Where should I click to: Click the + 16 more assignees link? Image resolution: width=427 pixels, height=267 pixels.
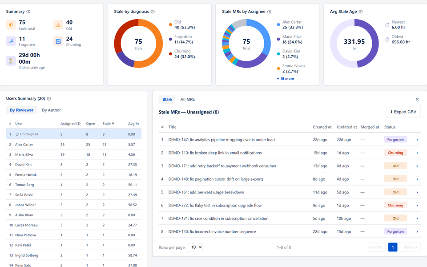coord(286,79)
